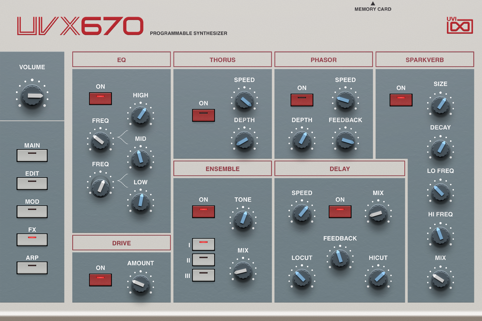Switch to the FX page
Viewport: 482px width, 321px height.
pos(32,239)
